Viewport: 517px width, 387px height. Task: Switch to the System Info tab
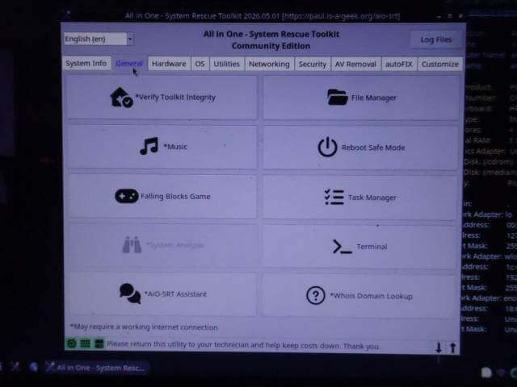point(86,63)
